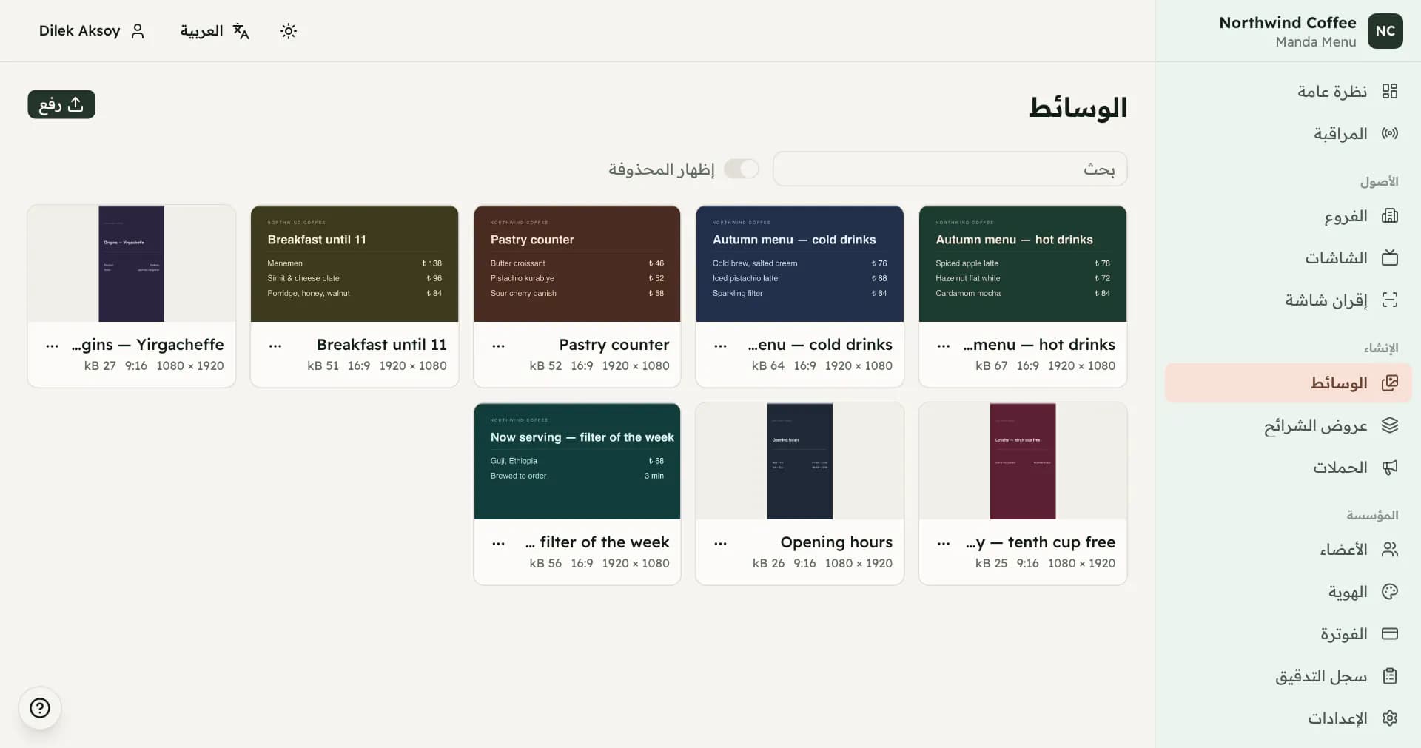Open the Breakfast until 11 thumbnail
Viewport: 1421px width, 748px height.
[355, 264]
